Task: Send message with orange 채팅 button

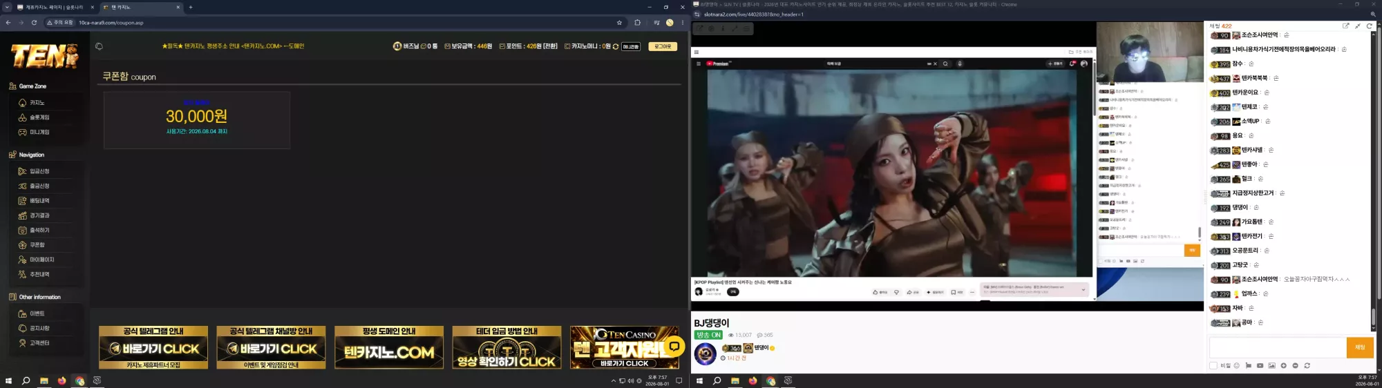Action: tap(1359, 347)
